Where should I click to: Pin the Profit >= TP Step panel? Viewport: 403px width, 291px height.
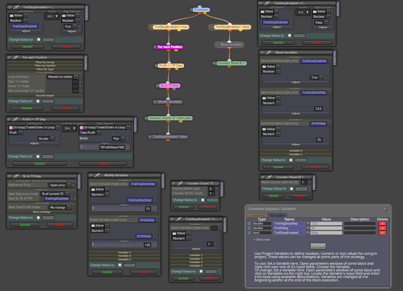[x=16, y=119]
